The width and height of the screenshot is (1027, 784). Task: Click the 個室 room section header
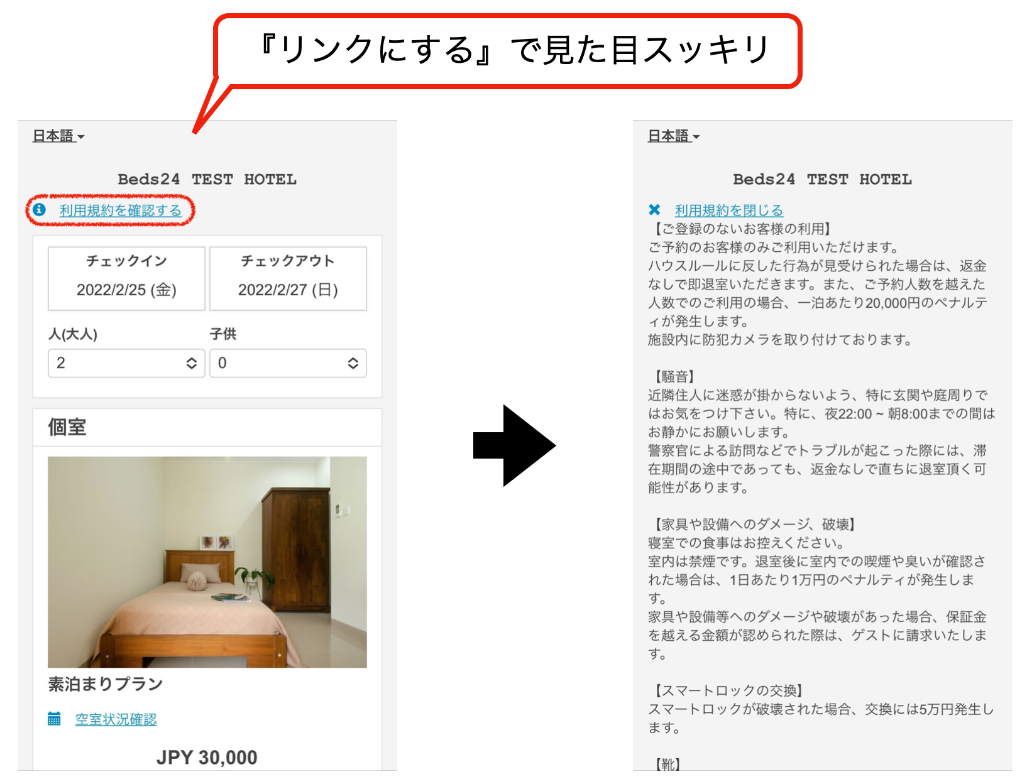pyautogui.click(x=67, y=427)
